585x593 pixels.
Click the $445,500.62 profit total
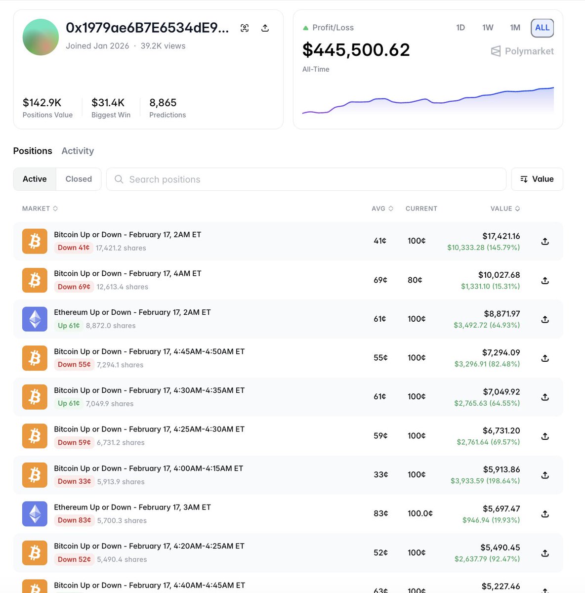(x=356, y=50)
